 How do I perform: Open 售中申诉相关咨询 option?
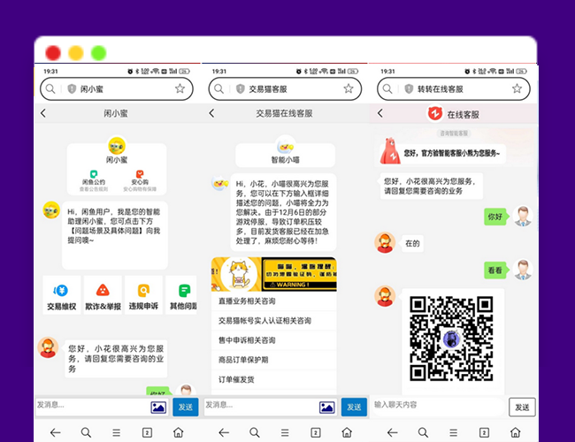click(x=274, y=340)
